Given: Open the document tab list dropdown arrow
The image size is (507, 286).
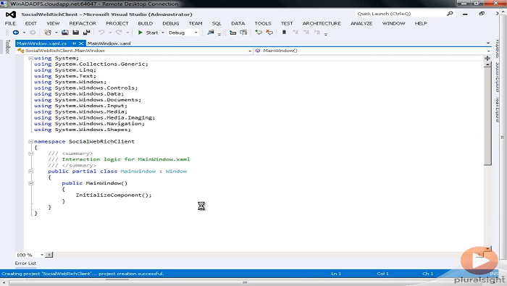Looking at the screenshot, I should click(x=488, y=43).
